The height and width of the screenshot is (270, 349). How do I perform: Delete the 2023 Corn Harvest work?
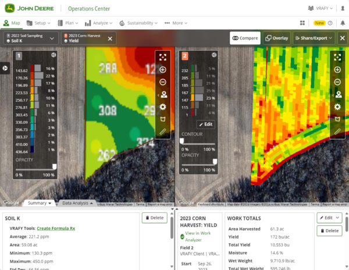pos(329,231)
